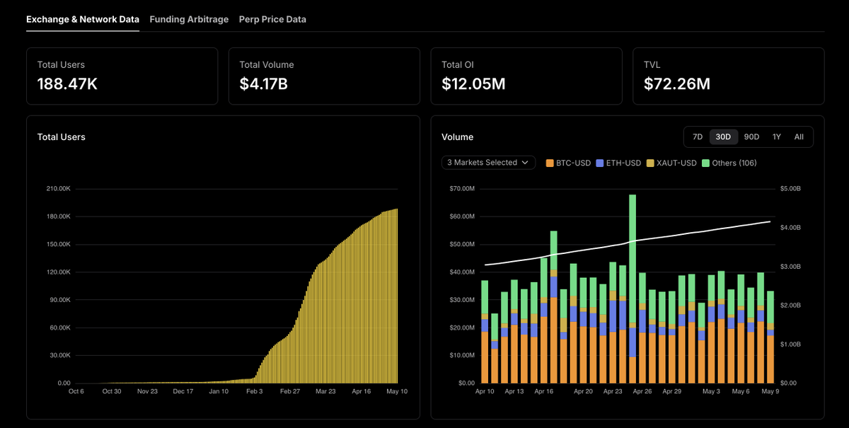
Task: Open the Exchange & Network Data tab
Action: click(83, 19)
